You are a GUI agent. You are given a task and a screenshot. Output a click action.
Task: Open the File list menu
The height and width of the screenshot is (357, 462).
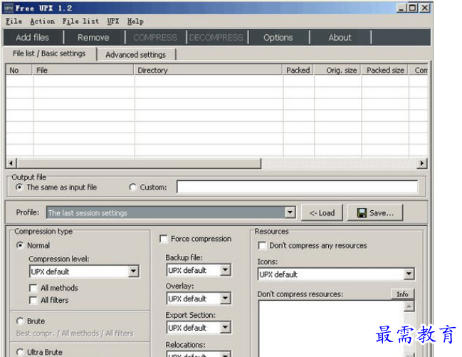coord(80,21)
